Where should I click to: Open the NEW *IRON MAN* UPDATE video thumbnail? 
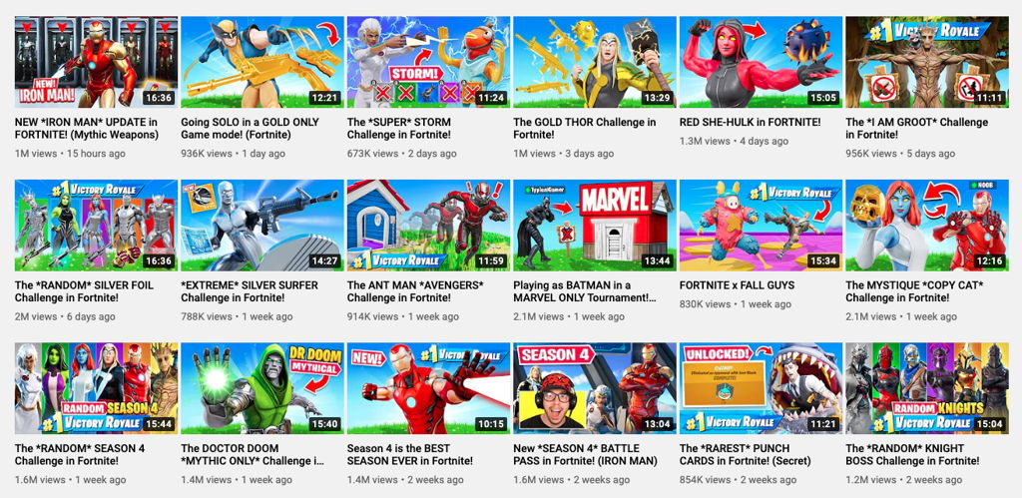pos(96,62)
